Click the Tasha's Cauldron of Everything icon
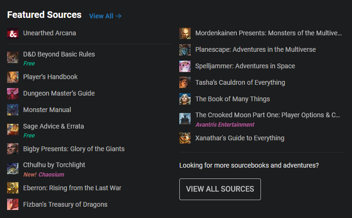 point(185,82)
